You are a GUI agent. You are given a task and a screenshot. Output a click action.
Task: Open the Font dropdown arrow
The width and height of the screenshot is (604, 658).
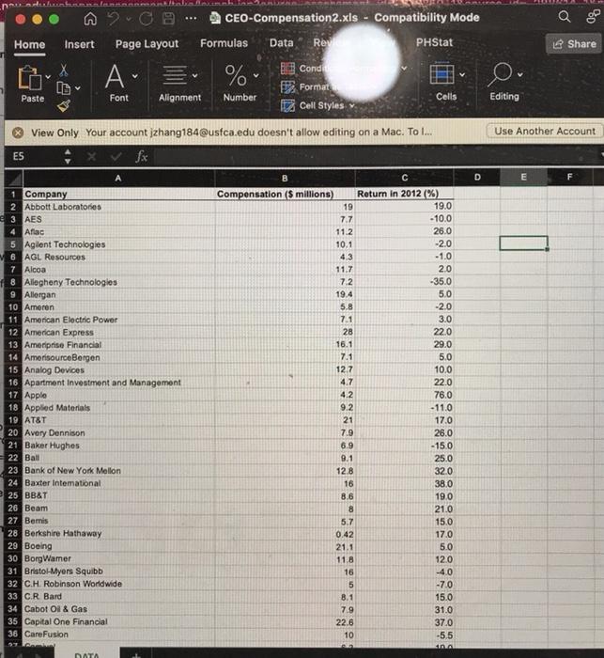click(135, 76)
